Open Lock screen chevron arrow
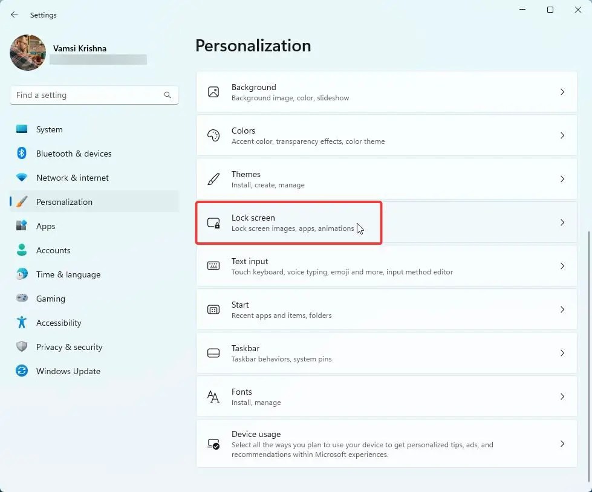Image resolution: width=592 pixels, height=492 pixels. point(562,222)
